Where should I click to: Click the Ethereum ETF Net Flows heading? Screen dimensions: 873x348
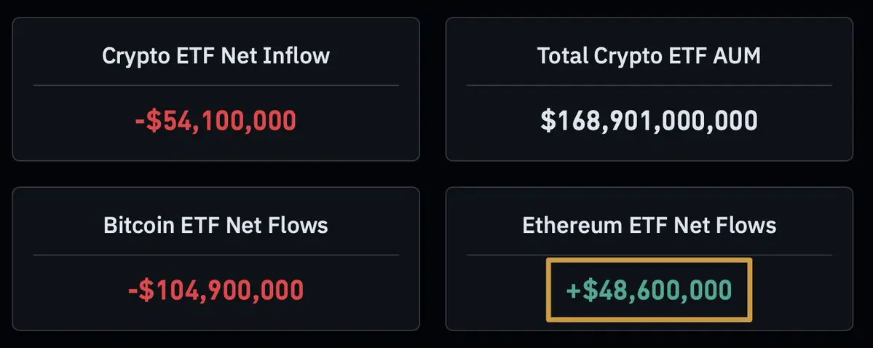pyautogui.click(x=649, y=225)
